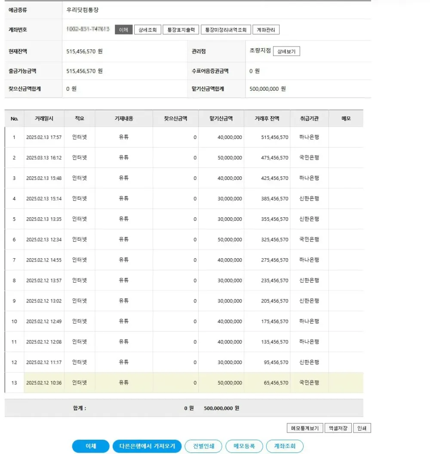Click 다른은행에서 가져오기
Image resolution: width=430 pixels, height=454 pixels.
(x=147, y=446)
